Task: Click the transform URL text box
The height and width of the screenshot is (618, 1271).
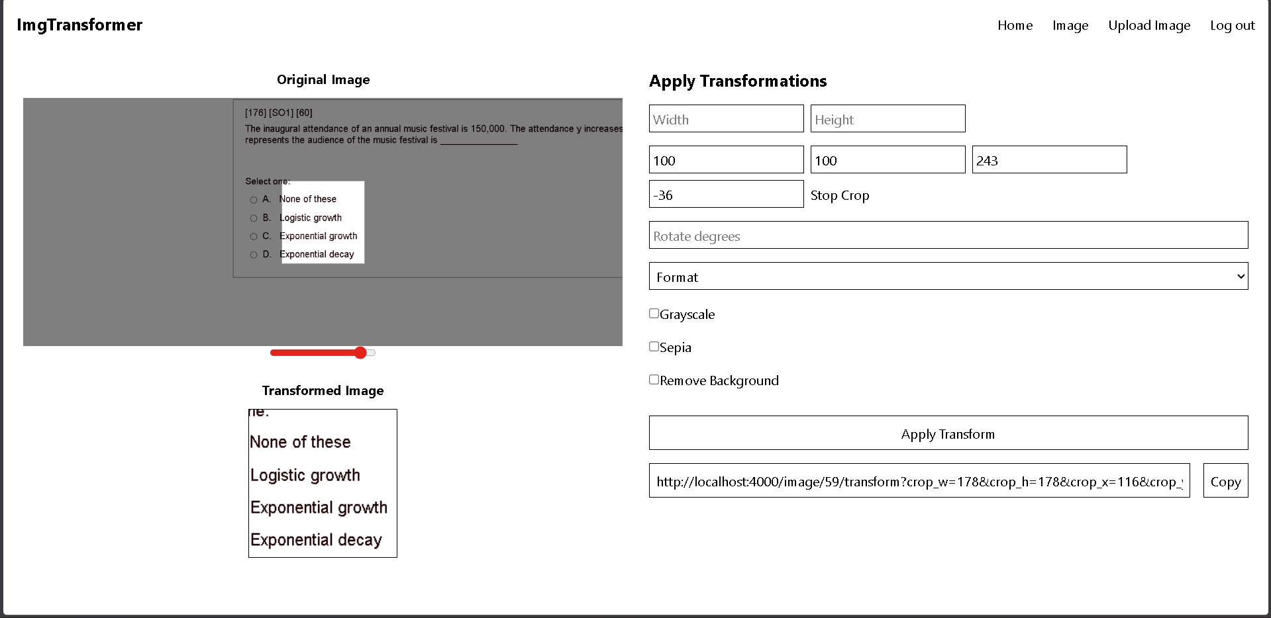Action: 919,481
